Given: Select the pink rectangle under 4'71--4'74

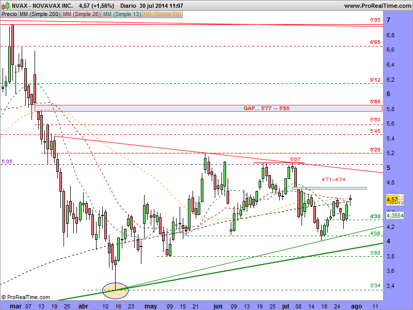Looking at the screenshot, I should click(329, 188).
